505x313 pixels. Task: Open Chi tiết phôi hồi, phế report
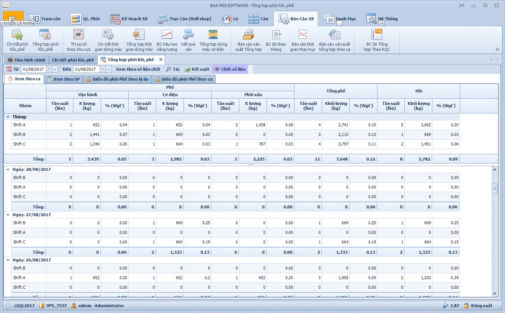17,40
